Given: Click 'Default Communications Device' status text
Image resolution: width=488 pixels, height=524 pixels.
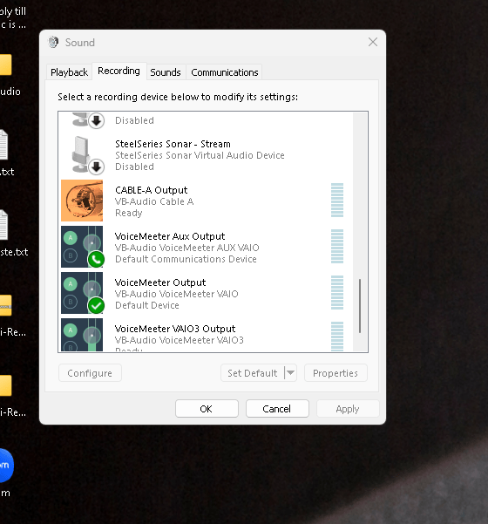Looking at the screenshot, I should (186, 259).
